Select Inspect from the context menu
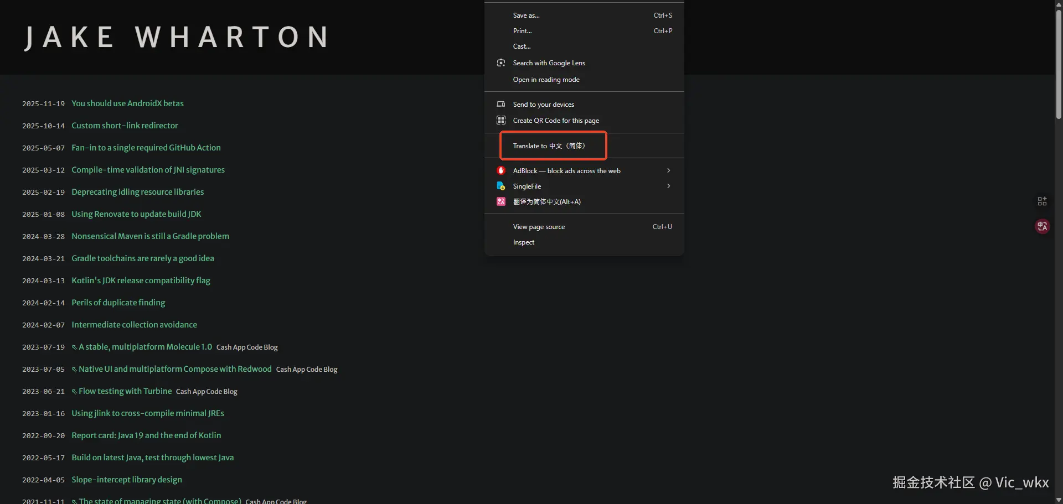Viewport: 1063px width, 504px height. (x=584, y=242)
